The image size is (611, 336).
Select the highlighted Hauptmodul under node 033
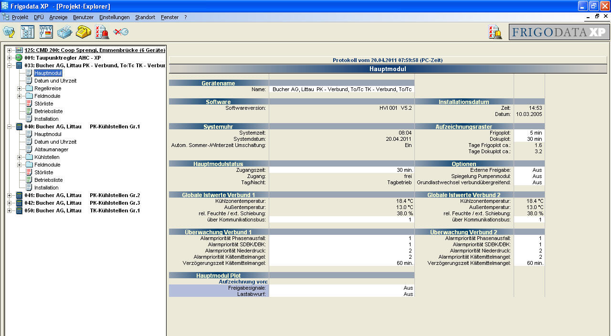(x=48, y=73)
